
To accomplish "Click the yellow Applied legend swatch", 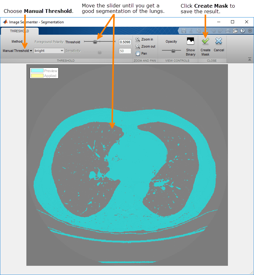I will (x=37, y=76).
